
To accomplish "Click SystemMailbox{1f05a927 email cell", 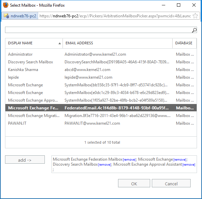I will point(116,100).
